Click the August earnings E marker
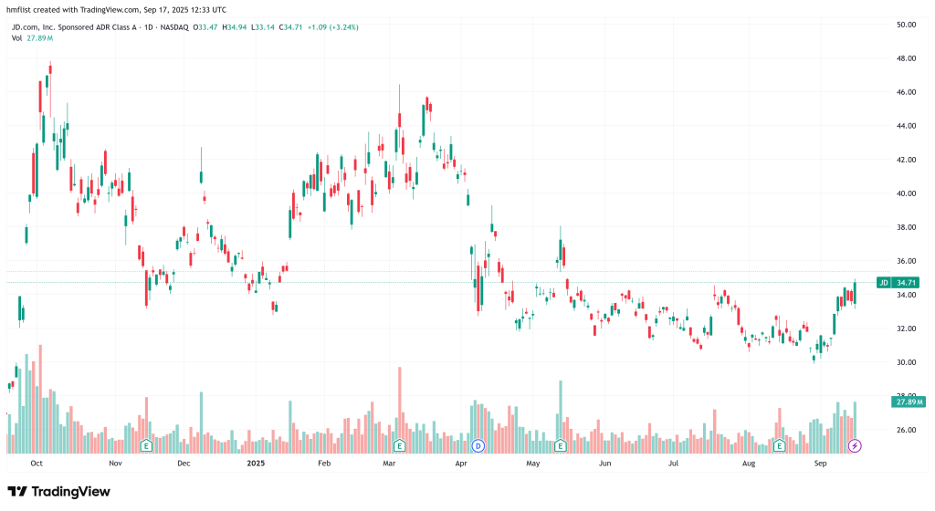This screenshot has width=935, height=511. click(x=780, y=445)
